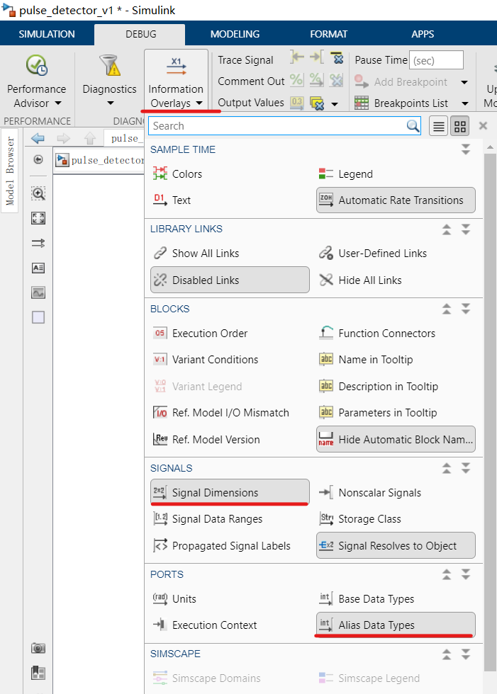The height and width of the screenshot is (694, 497).
Task: Switch to the FORMAT tab
Action: [x=329, y=34]
